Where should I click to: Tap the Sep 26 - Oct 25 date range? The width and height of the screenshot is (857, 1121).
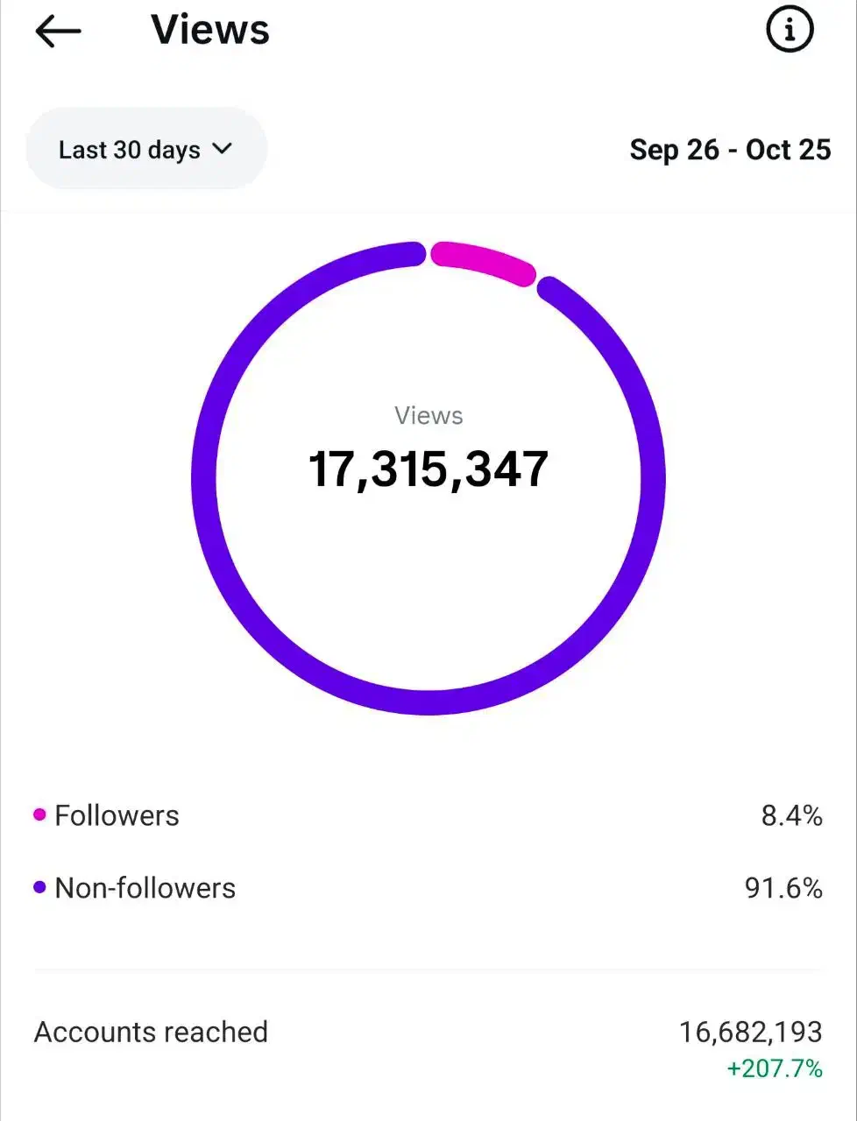[x=729, y=150]
